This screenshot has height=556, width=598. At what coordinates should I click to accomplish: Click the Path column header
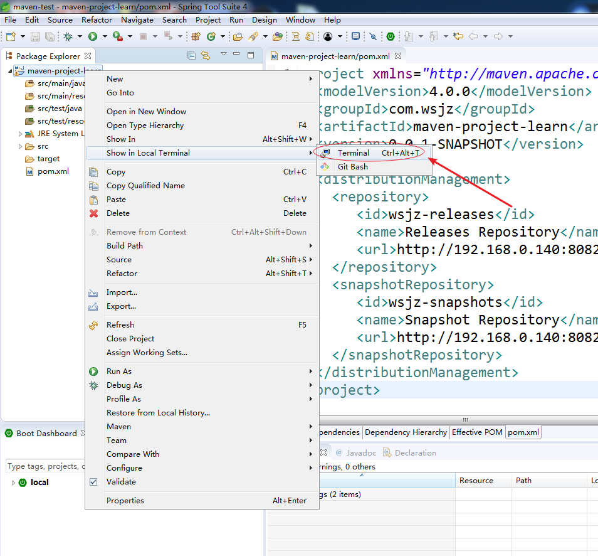coord(549,481)
